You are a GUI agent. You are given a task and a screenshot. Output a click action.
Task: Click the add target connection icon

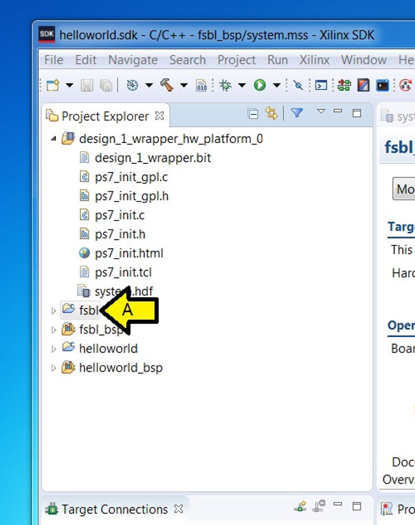point(300,507)
